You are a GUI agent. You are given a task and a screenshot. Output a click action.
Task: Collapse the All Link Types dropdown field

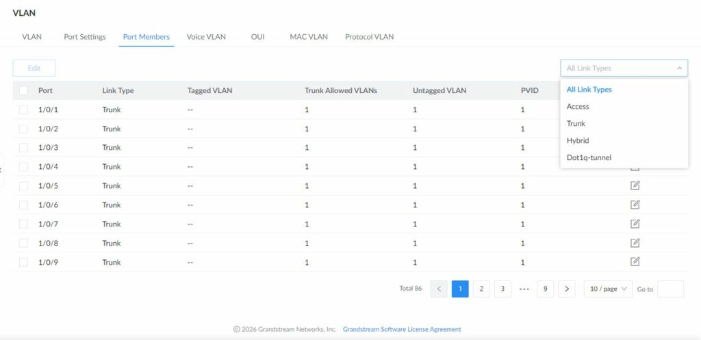click(x=624, y=68)
